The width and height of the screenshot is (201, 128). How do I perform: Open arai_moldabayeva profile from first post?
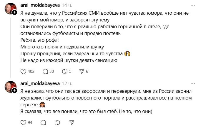click(40, 5)
